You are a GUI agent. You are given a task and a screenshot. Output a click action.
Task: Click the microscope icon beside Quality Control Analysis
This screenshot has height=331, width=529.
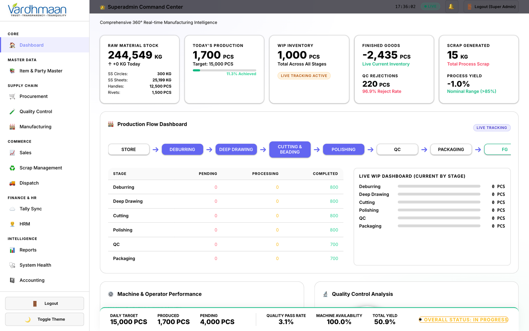(x=325, y=294)
